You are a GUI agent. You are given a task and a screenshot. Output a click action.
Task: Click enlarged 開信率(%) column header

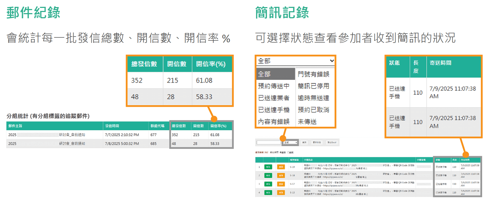coord(211,64)
